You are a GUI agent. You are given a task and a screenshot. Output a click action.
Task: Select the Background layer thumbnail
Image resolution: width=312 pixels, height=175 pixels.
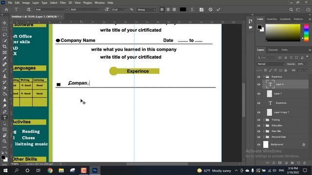tap(266, 144)
